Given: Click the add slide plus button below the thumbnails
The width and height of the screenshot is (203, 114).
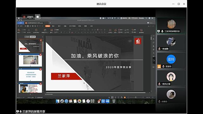Looking at the screenshot, I should pyautogui.click(x=30, y=94).
